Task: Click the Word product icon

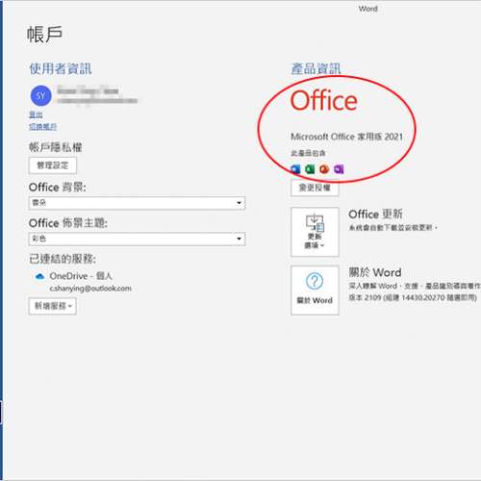Action: 295,169
